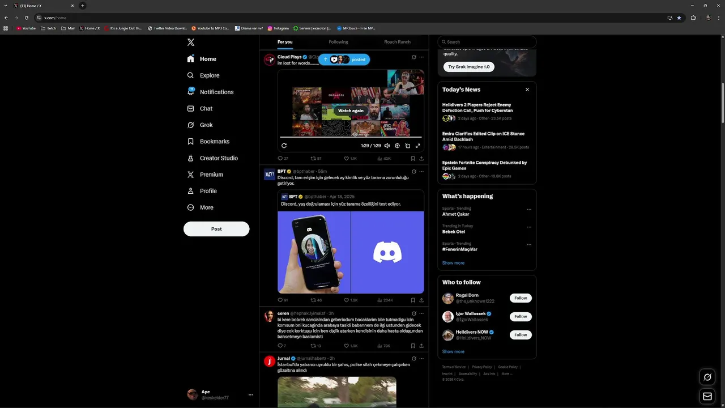Repost ceren's post
Screen dimensions: 725x408
[x=315, y=346]
